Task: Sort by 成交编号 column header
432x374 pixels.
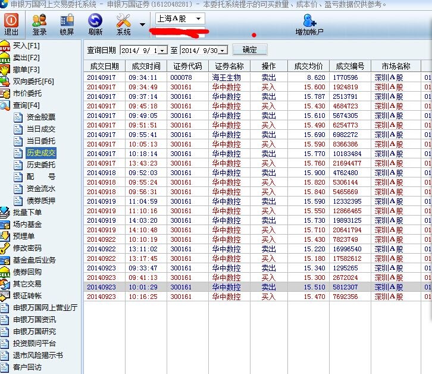Action: 350,66
